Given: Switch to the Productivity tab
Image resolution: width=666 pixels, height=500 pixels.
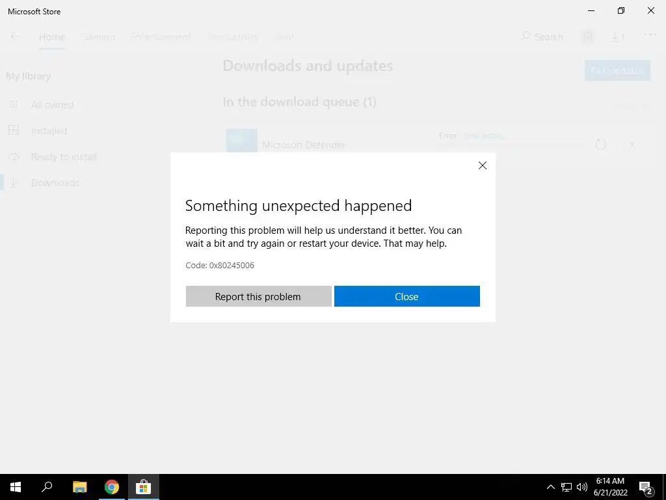Looking at the screenshot, I should (x=233, y=37).
